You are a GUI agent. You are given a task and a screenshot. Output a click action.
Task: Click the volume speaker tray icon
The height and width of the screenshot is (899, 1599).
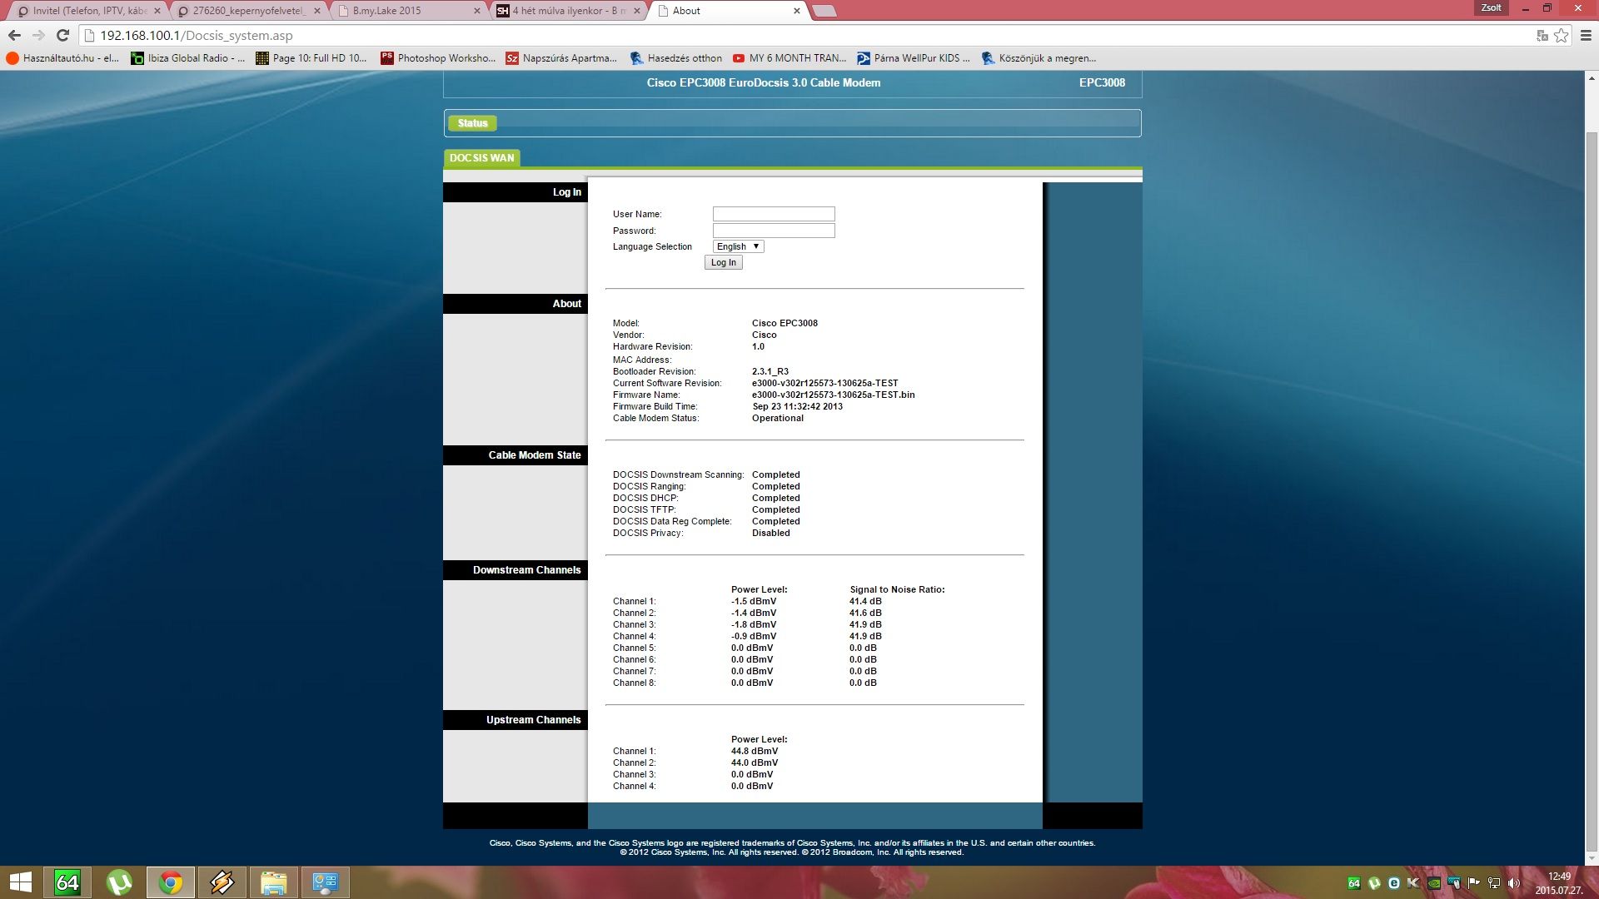(x=1514, y=883)
